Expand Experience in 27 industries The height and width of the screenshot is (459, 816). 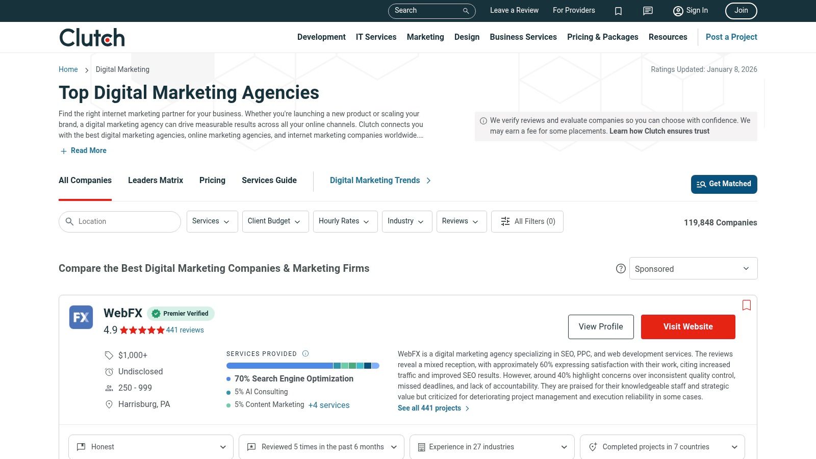[x=492, y=447]
